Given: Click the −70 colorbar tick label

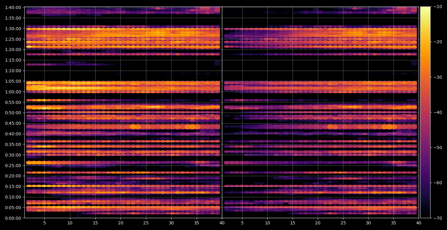Looking at the screenshot, I should [437, 218].
